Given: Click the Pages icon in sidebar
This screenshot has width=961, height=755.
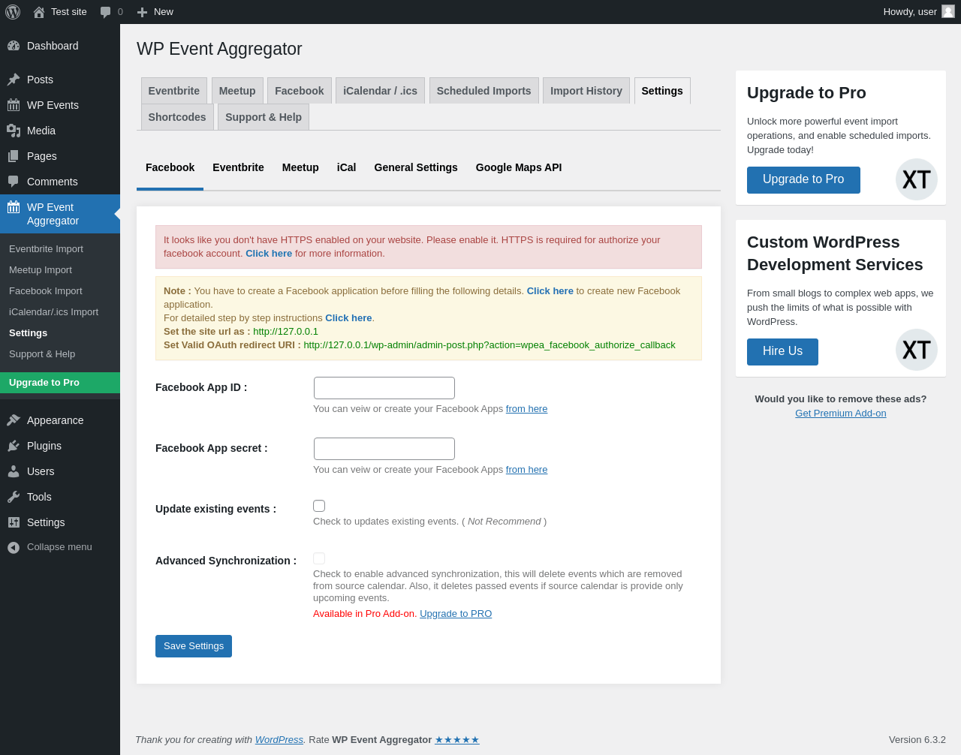Looking at the screenshot, I should (14, 156).
